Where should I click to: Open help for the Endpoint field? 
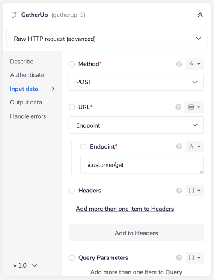pos(179,146)
